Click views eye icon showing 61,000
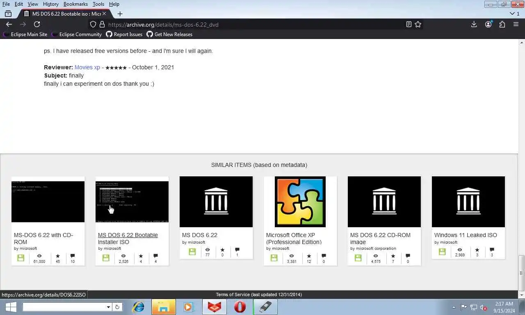Viewport: 525px width, 315px height. [39, 256]
